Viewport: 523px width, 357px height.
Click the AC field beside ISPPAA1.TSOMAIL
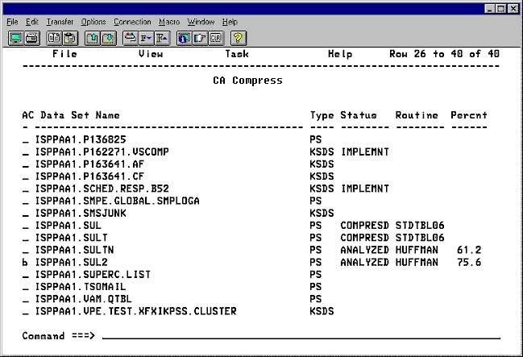(25, 286)
